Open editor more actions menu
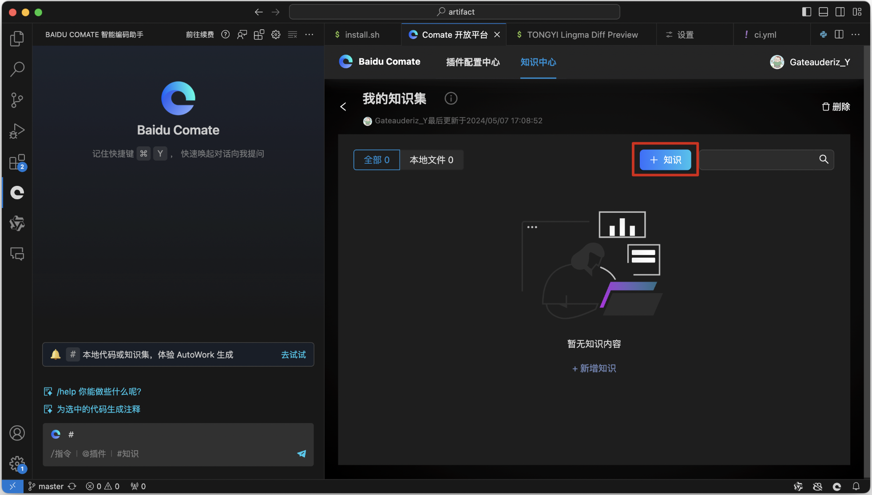872x495 pixels. (856, 35)
